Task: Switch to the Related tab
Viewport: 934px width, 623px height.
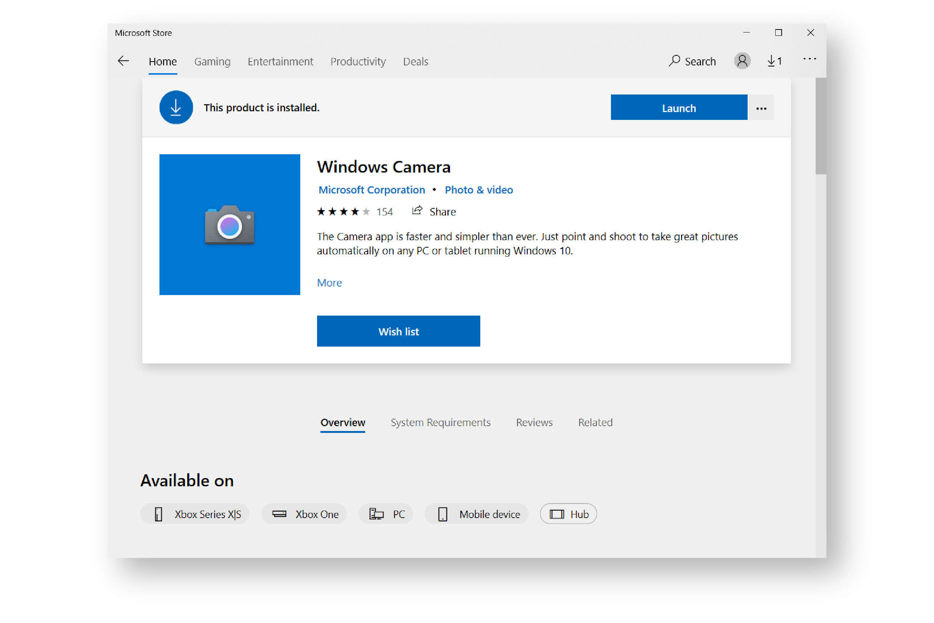Action: coord(595,422)
